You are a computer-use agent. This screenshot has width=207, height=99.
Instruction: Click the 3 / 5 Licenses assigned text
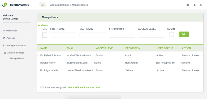53,87
